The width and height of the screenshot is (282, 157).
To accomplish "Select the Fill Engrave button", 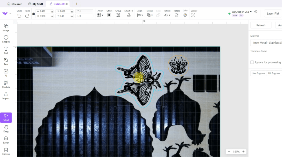I will (274, 73).
